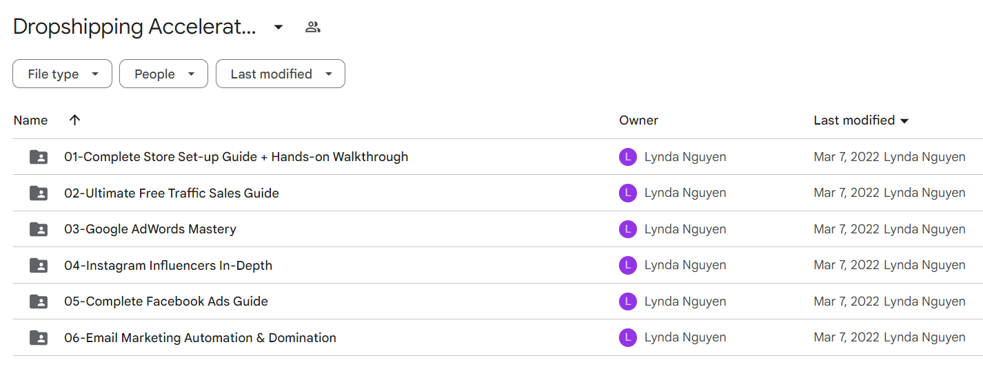Click the 03-Google AdWords Mastery folder icon
Viewport: 983px width, 391px height.
click(x=39, y=229)
